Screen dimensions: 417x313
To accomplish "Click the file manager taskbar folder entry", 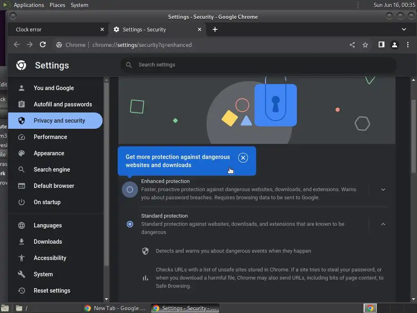I will click(47, 308).
